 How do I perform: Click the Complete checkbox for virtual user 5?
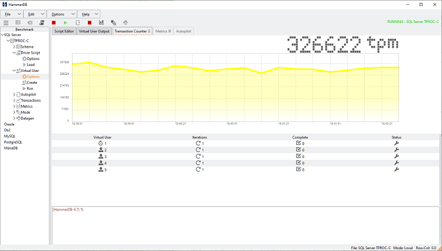pos(298,169)
